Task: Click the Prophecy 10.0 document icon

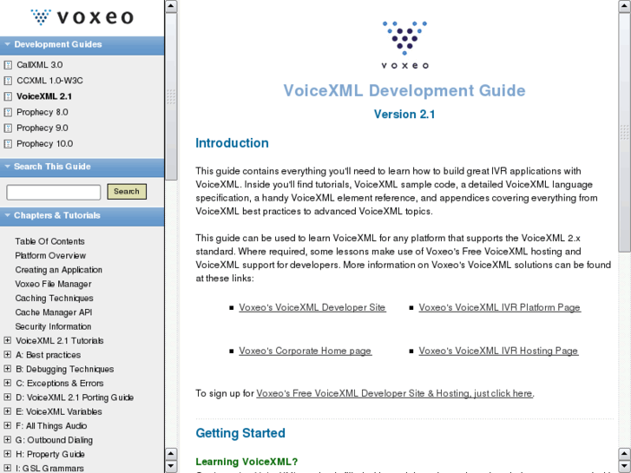Action: click(x=8, y=144)
